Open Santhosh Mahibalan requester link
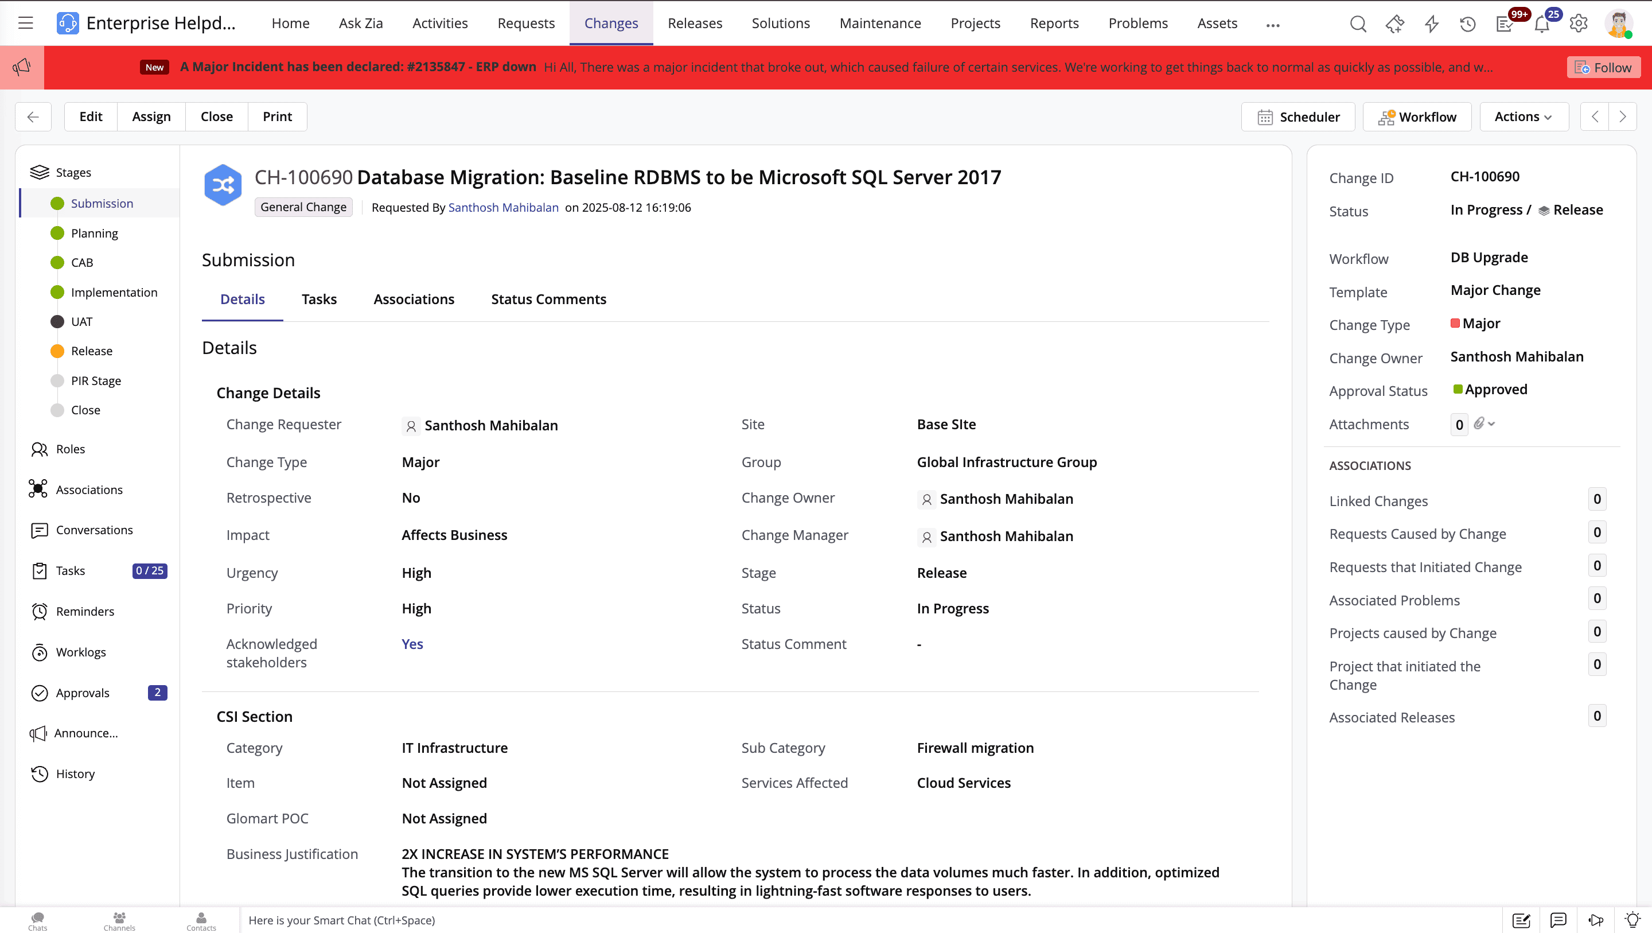The width and height of the screenshot is (1652, 933). (504, 207)
